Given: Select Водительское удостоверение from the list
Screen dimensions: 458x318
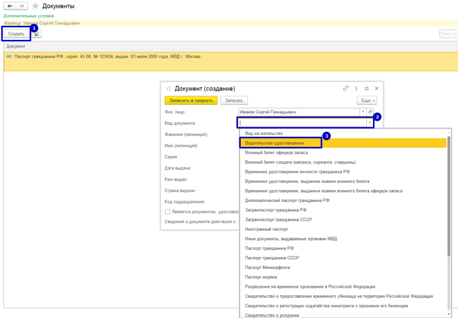Looking at the screenshot, I should point(275,143).
